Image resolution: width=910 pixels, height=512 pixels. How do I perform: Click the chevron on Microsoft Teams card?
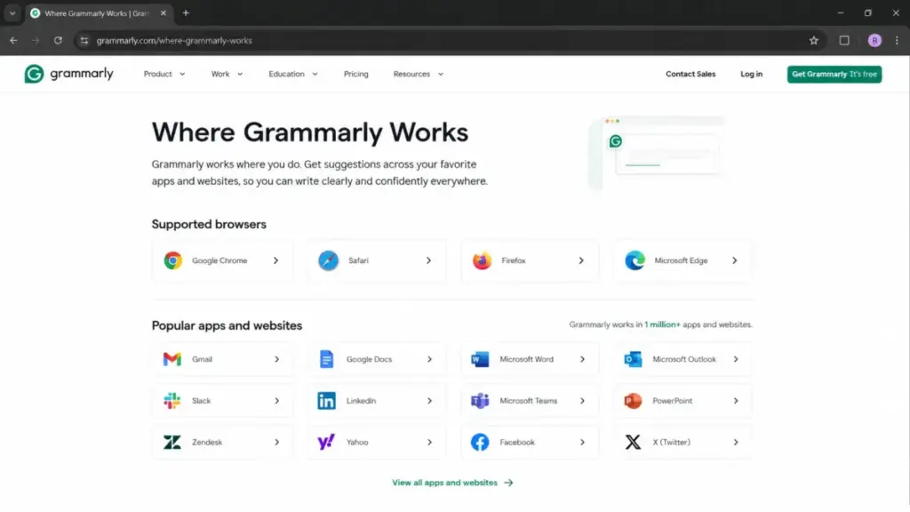click(582, 401)
